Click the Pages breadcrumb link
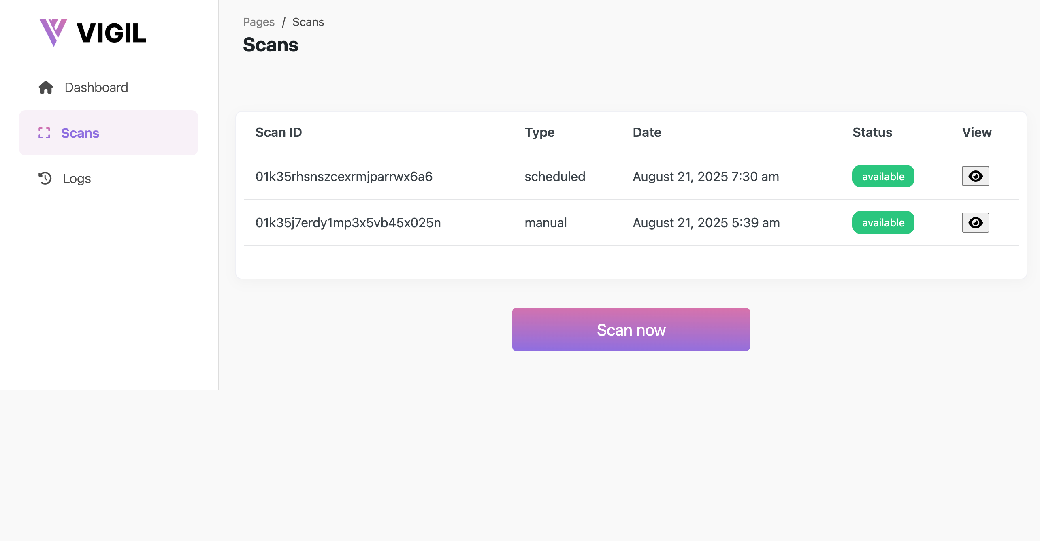1040x541 pixels. pos(259,22)
